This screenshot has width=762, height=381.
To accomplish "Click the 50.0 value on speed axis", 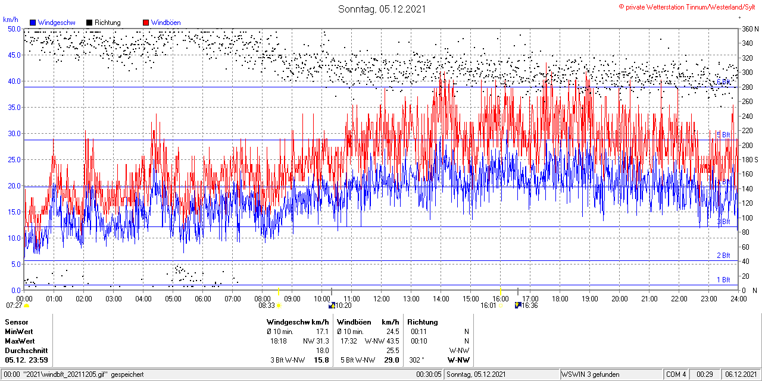I will [x=14, y=29].
